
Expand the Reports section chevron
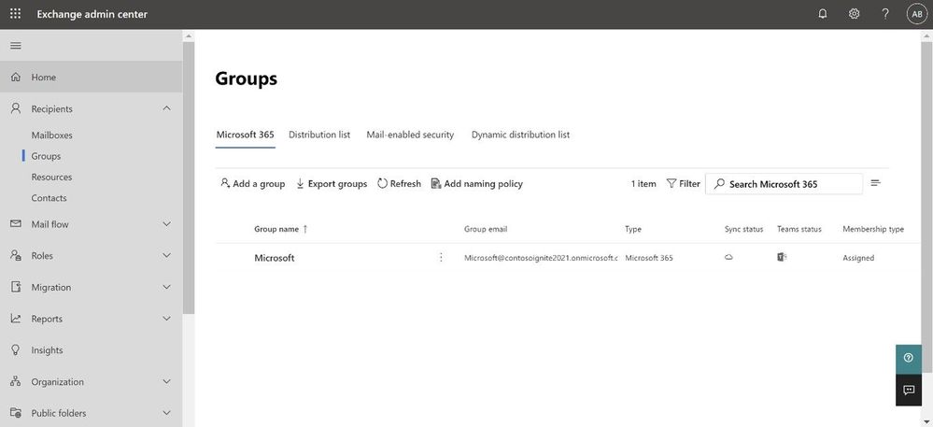pyautogui.click(x=166, y=318)
